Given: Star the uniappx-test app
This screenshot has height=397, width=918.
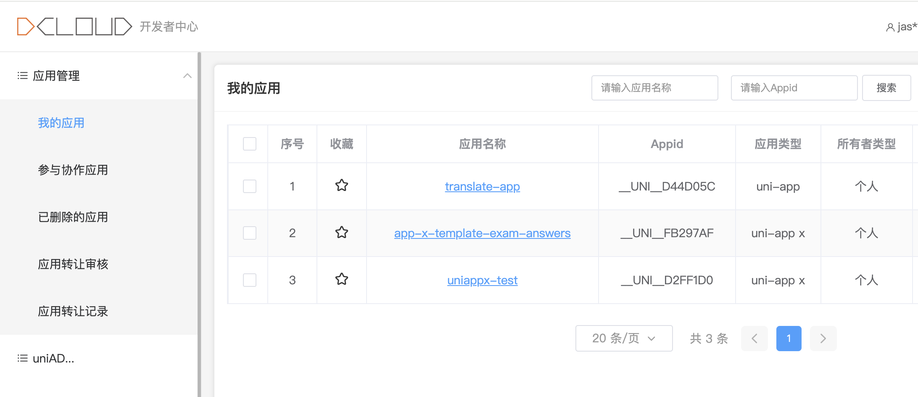Looking at the screenshot, I should tap(342, 279).
